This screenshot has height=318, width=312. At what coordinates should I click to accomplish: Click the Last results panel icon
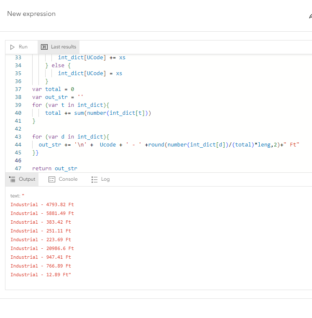[x=44, y=47]
